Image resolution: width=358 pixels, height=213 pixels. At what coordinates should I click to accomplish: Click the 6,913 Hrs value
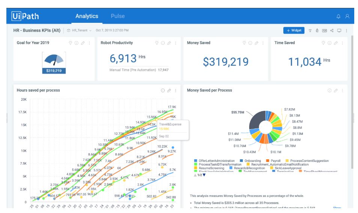tap(127, 58)
